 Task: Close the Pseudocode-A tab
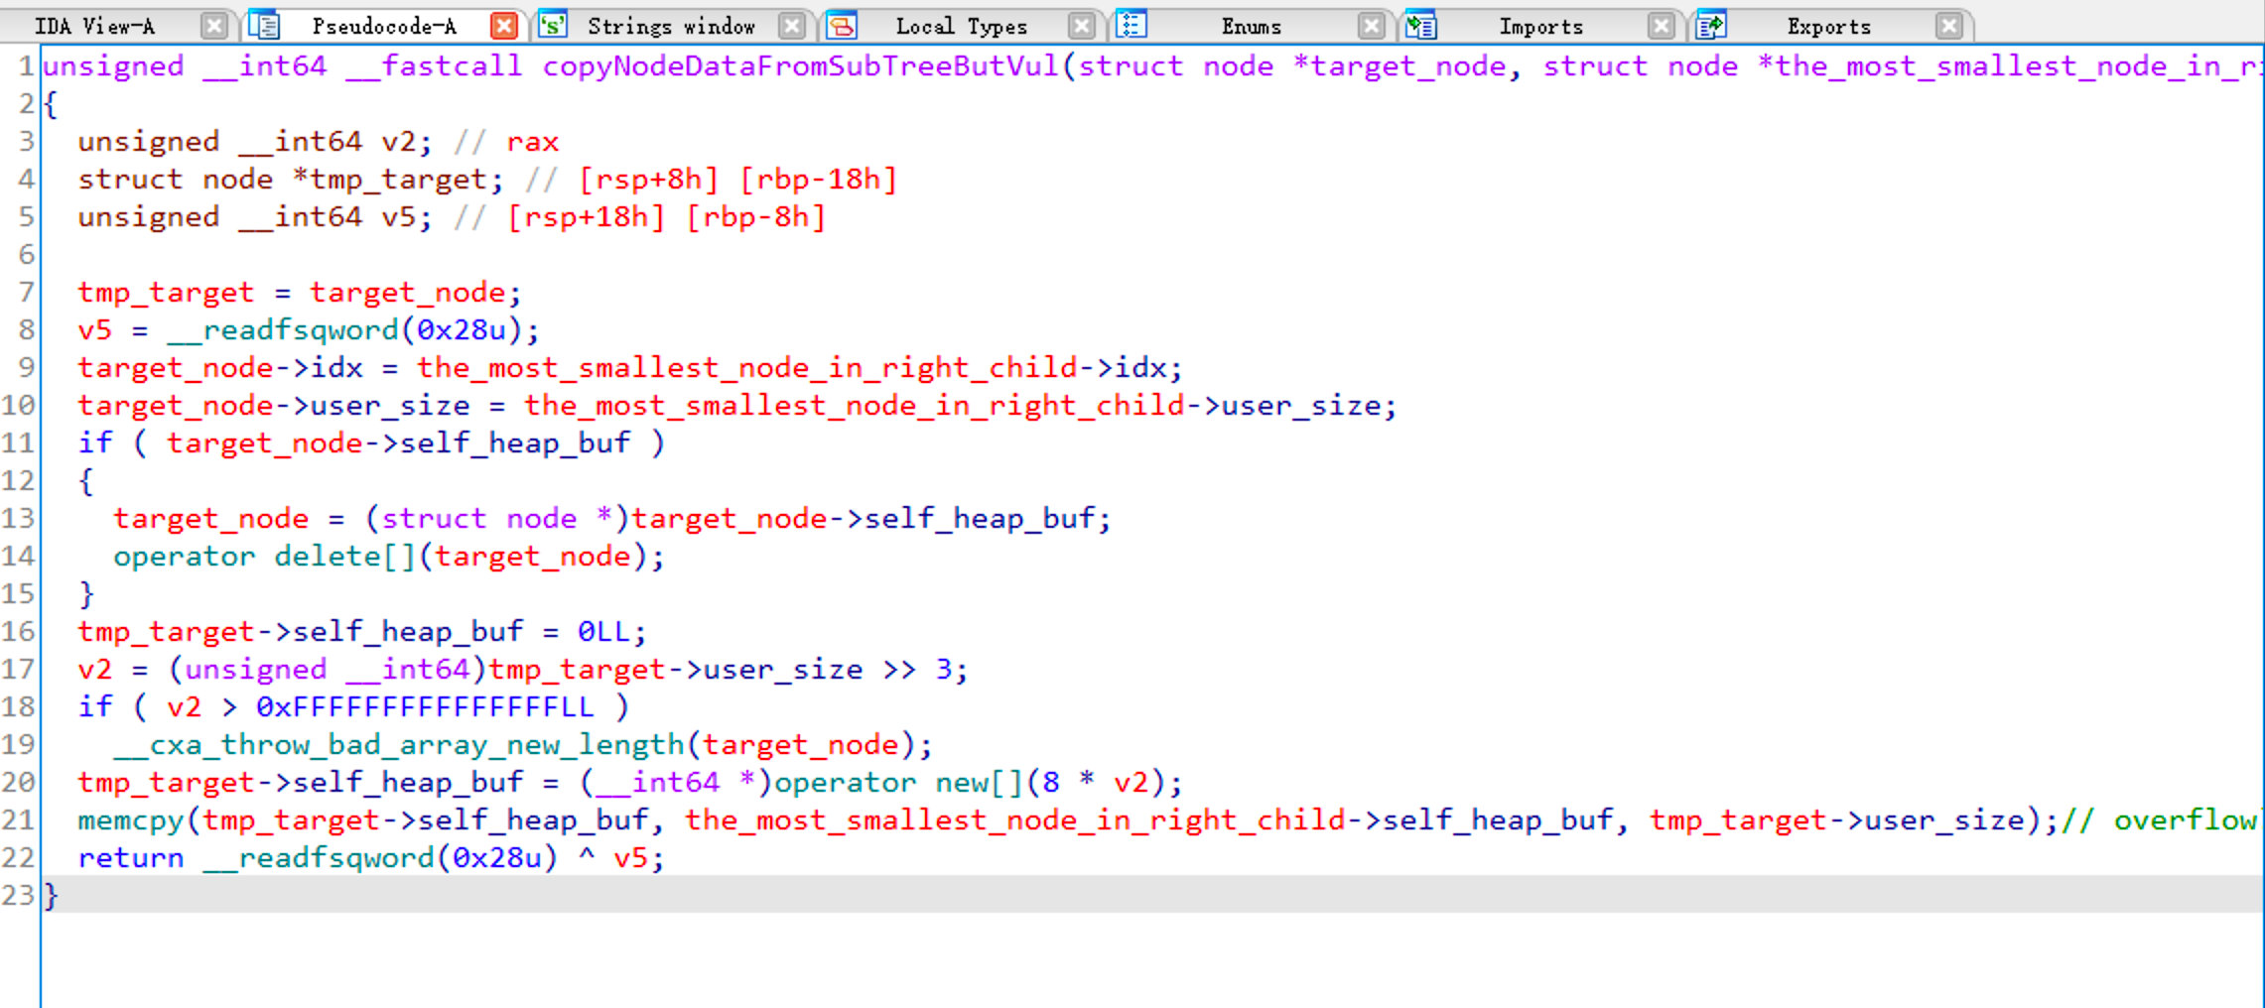coord(504,26)
